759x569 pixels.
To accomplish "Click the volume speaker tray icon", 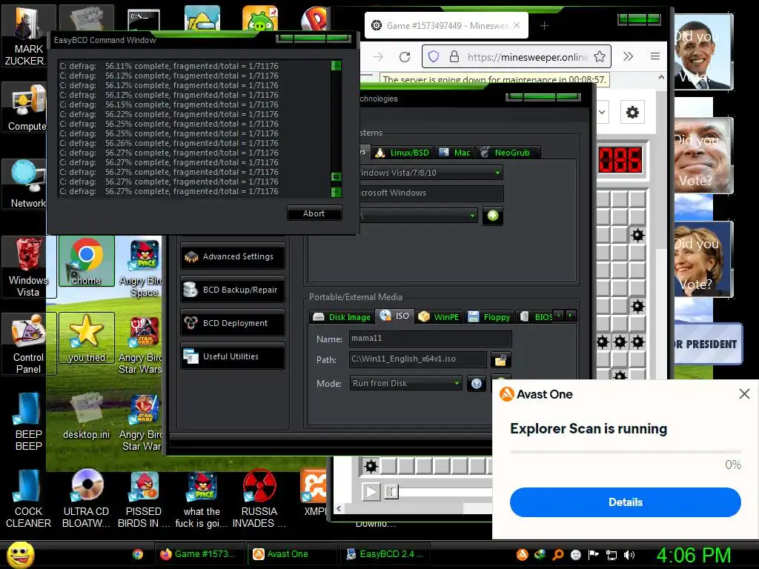I will (x=629, y=555).
